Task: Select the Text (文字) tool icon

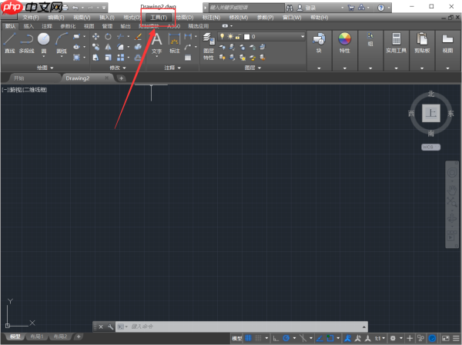Action: (157, 39)
